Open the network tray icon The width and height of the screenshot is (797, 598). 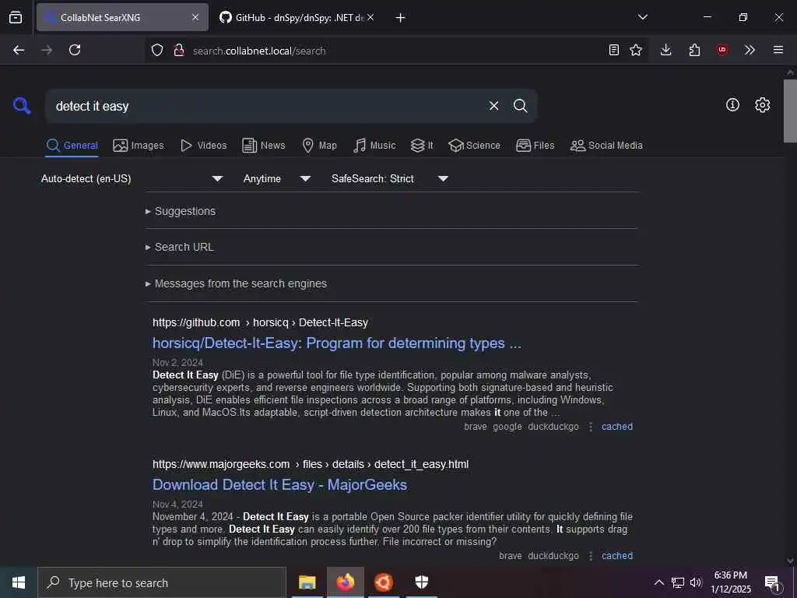pyautogui.click(x=678, y=582)
